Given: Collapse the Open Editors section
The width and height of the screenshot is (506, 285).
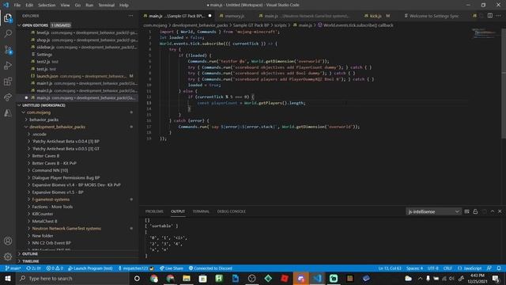Looking at the screenshot, I should pos(77,25).
